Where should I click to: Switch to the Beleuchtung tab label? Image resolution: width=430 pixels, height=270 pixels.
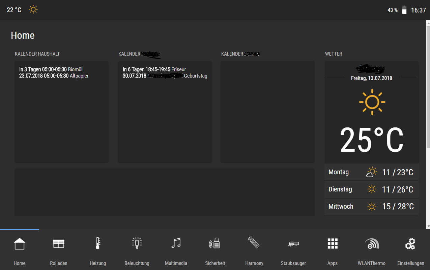tap(137, 263)
